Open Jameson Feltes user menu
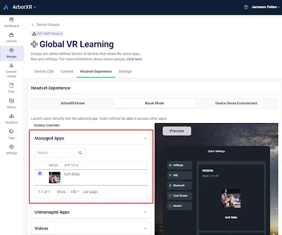 coord(265,7)
